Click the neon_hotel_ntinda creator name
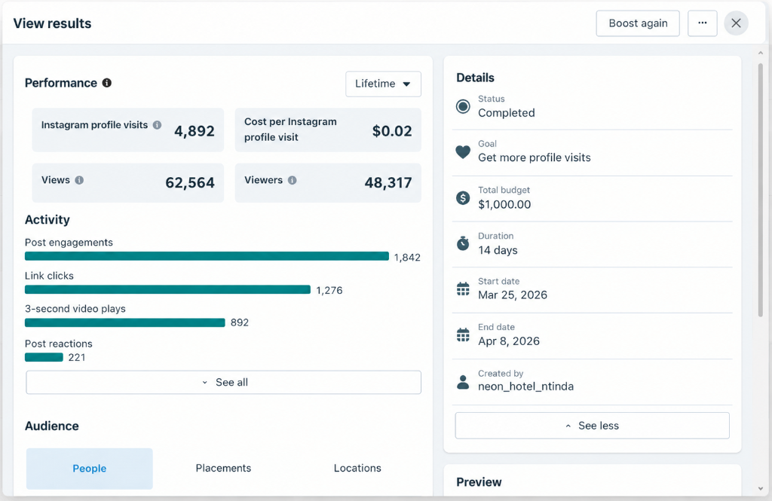772x501 pixels. pyautogui.click(x=525, y=386)
